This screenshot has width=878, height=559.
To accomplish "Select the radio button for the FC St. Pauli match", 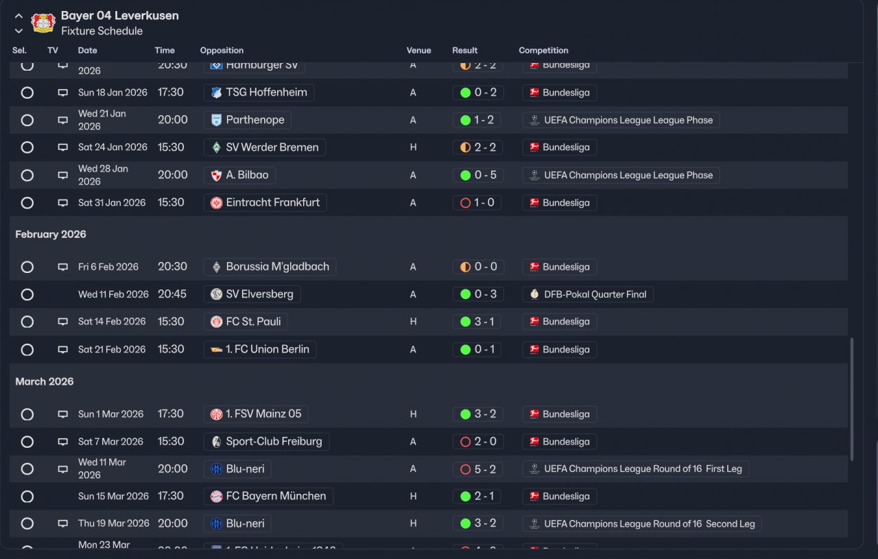I will 27,322.
